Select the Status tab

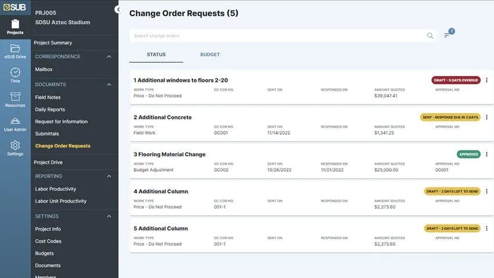[x=156, y=55]
